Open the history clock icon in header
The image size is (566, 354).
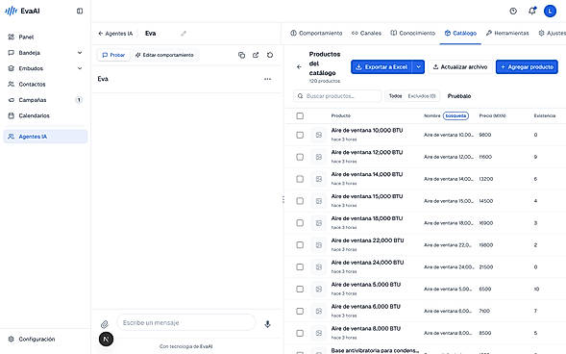click(x=513, y=12)
